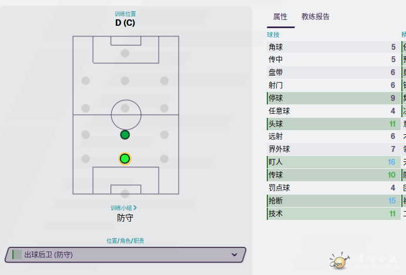The image size is (406, 275).
Task: Select the attacking midfield centre position dot
Action: pos(125,81)
